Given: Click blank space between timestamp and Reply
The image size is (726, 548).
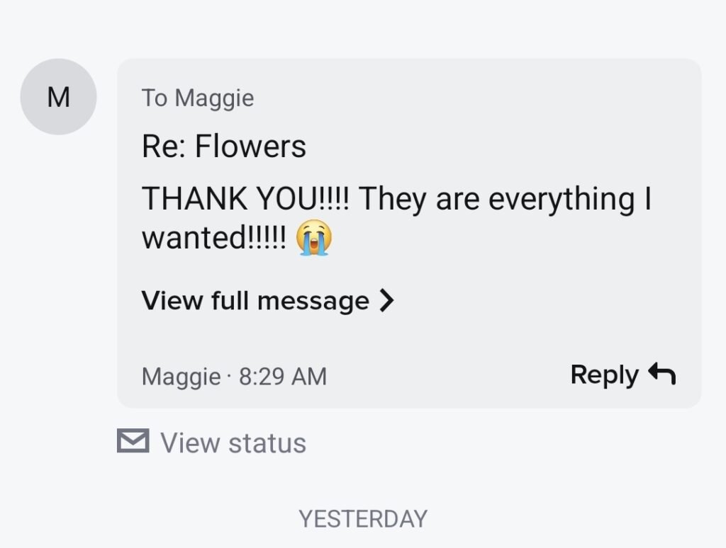Looking at the screenshot, I should [x=447, y=376].
